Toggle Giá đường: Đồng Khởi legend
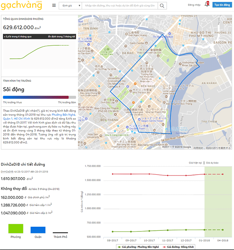 click(178, 247)
